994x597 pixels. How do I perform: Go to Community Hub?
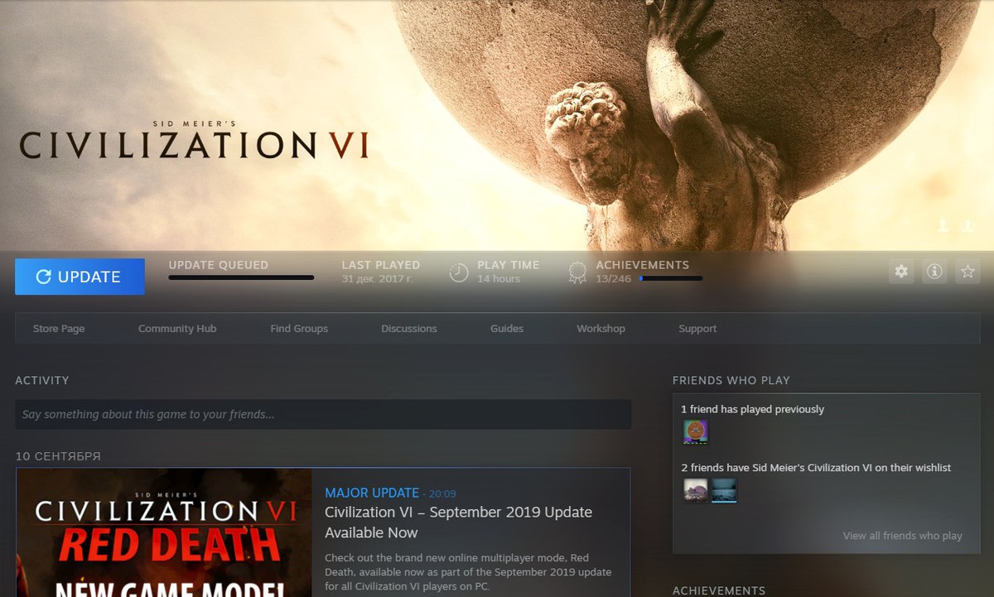click(177, 329)
